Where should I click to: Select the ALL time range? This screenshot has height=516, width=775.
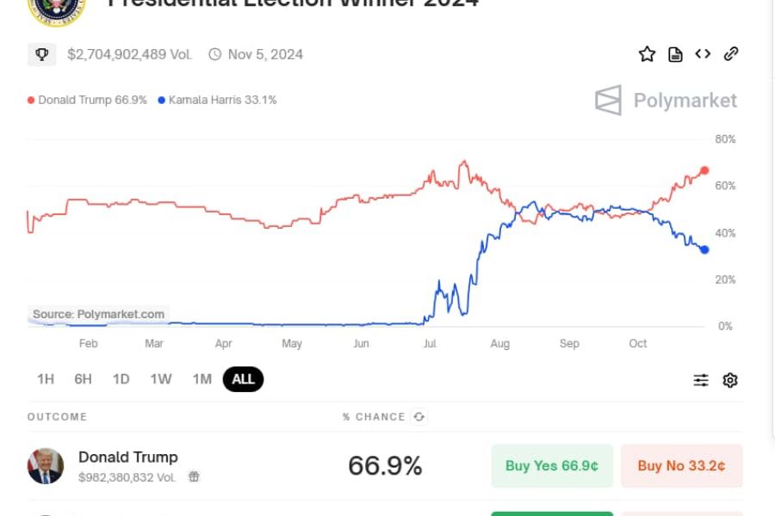(x=243, y=379)
